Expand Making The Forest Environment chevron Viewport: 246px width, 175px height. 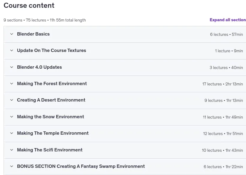tap(12, 84)
